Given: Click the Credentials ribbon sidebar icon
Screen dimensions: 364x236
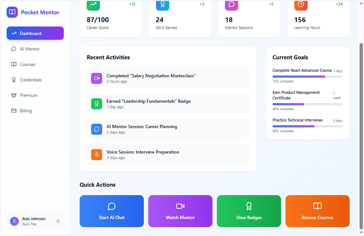Looking at the screenshot, I should (14, 80).
